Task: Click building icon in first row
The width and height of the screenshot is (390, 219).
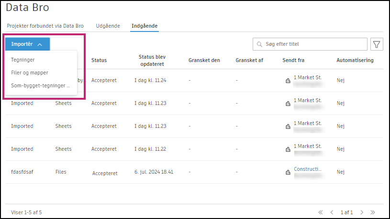Action: 288,81
